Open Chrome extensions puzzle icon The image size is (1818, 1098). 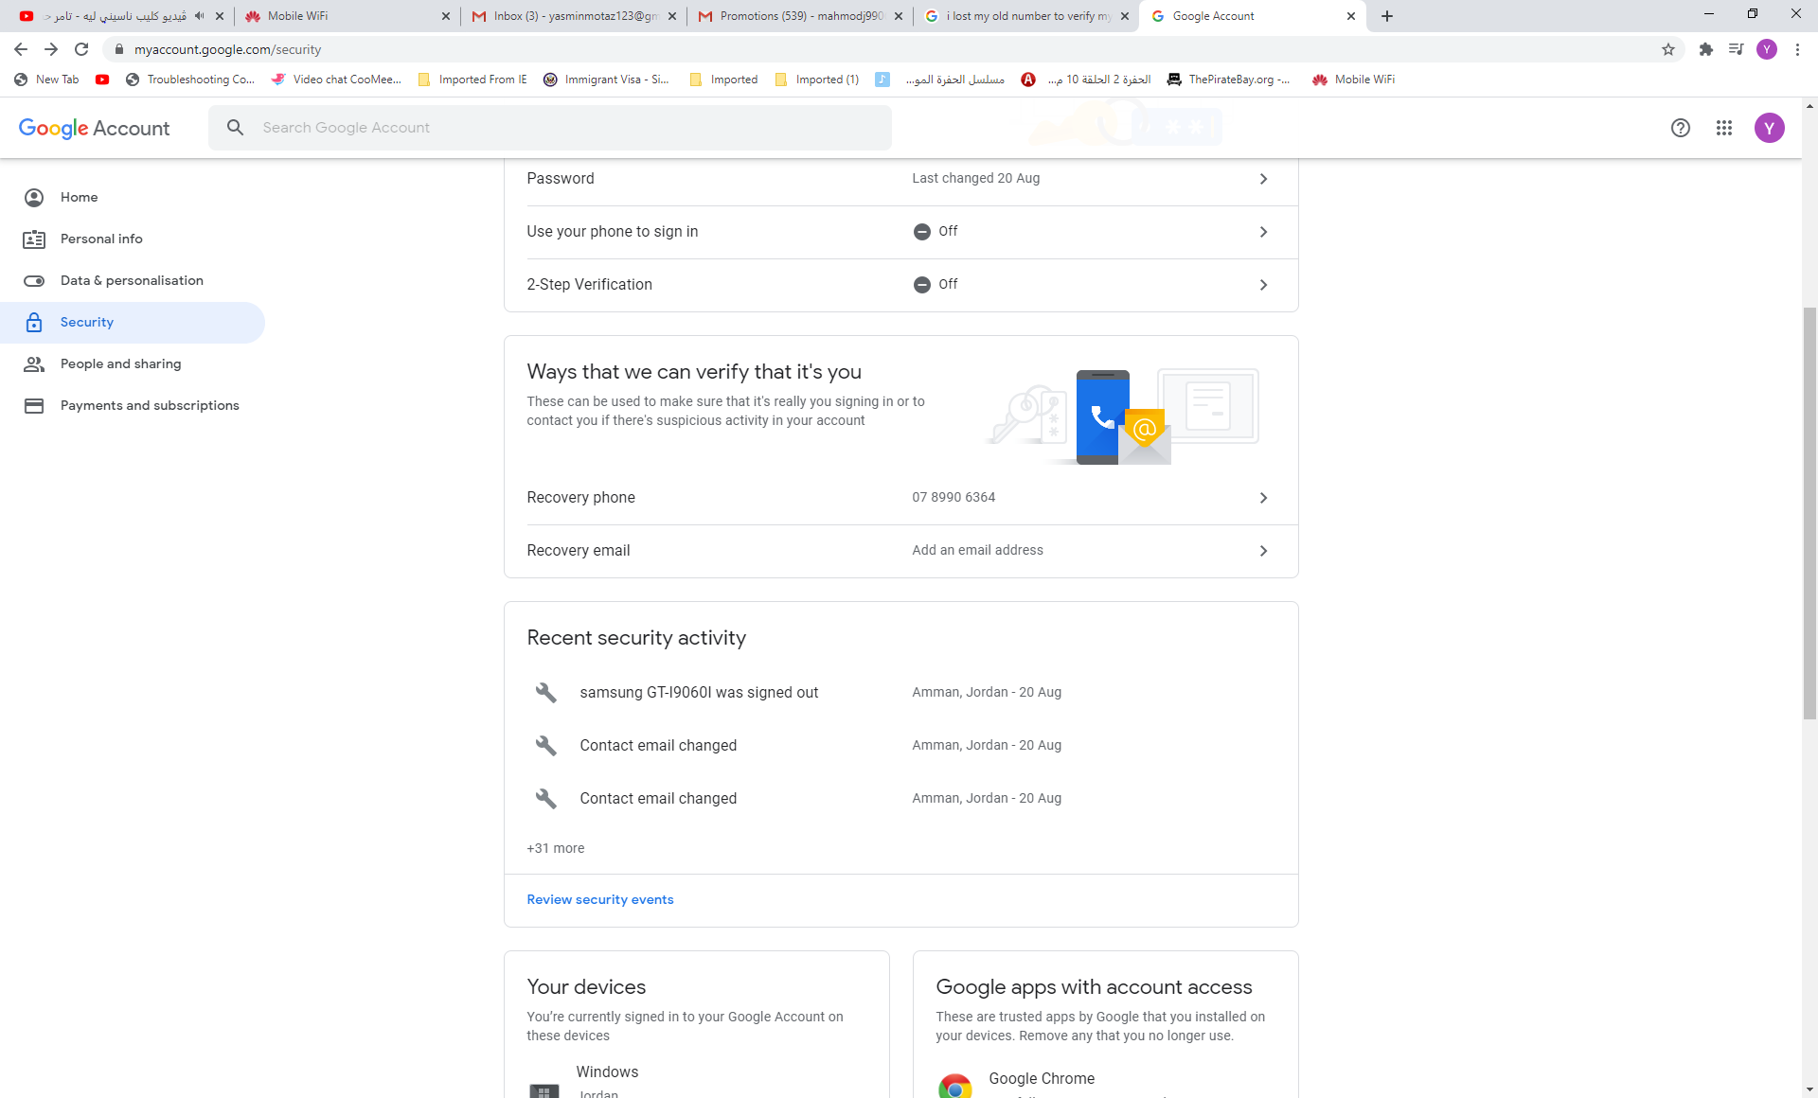tap(1706, 49)
